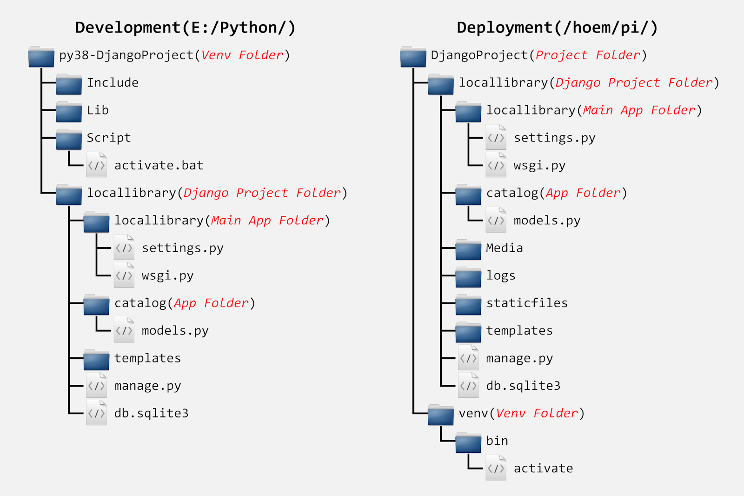Image resolution: width=744 pixels, height=496 pixels.
Task: Open templates folder icon in Deployment tree
Action: tap(468, 332)
